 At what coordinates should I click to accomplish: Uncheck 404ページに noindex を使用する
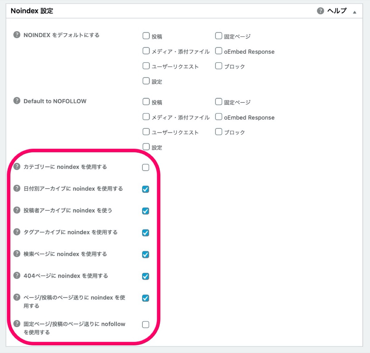tap(146, 276)
